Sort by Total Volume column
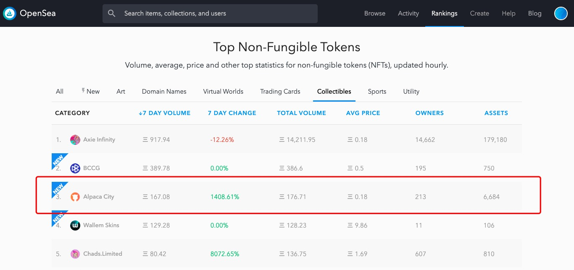Screen dimensions: 574x270 click(301, 113)
